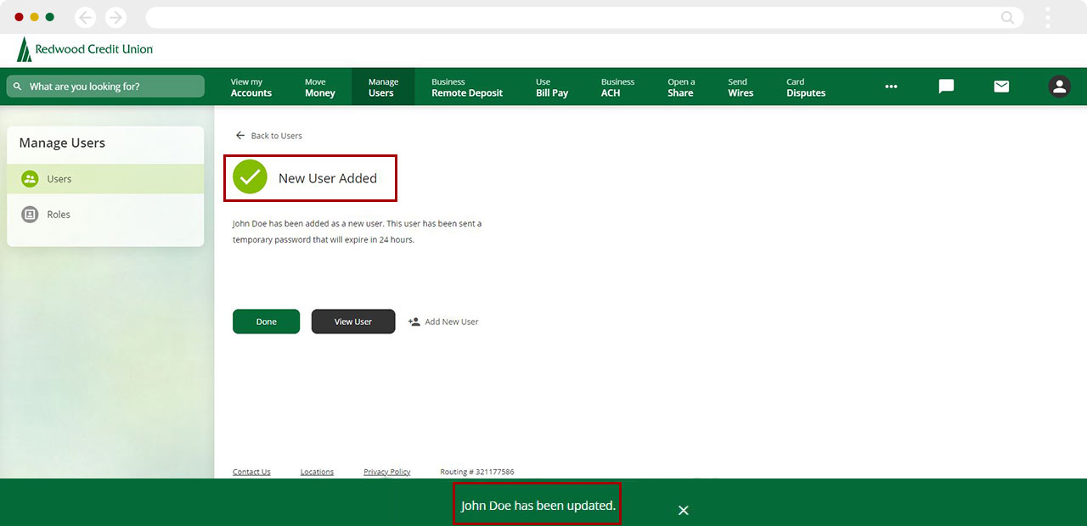
Task: Click the search magnifier in the lookup bar
Action: click(18, 87)
